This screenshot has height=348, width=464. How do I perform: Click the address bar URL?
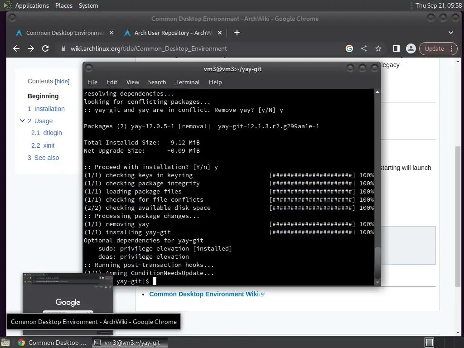(149, 48)
